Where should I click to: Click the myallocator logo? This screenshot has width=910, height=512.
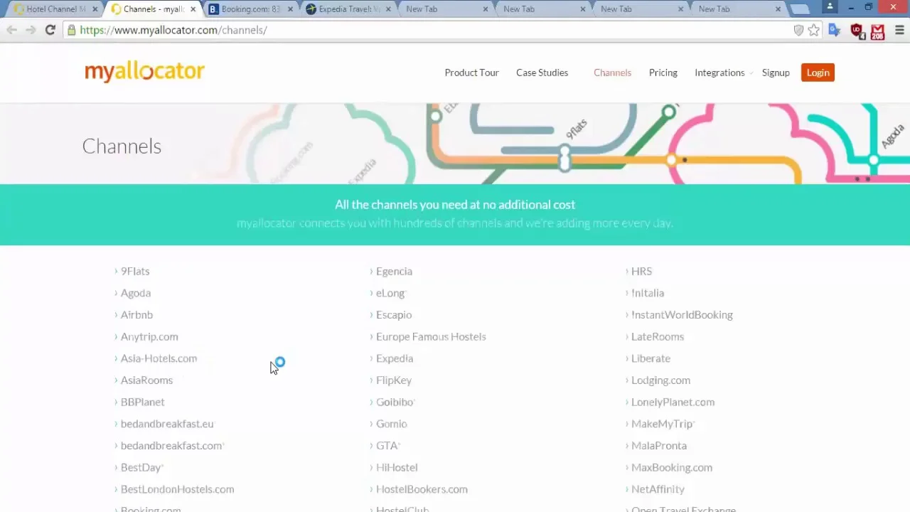(144, 72)
